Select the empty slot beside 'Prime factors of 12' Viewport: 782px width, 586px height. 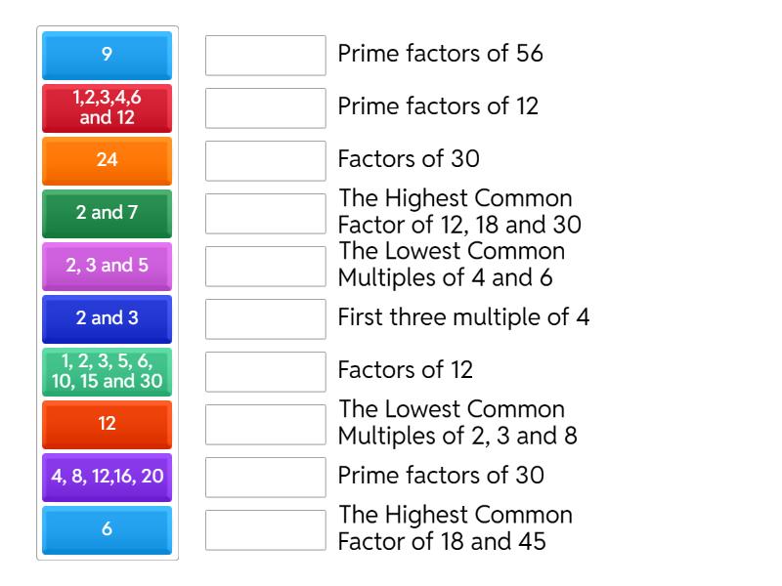266,108
